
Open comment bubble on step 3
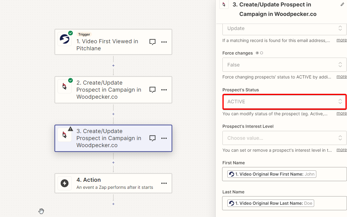point(152,138)
